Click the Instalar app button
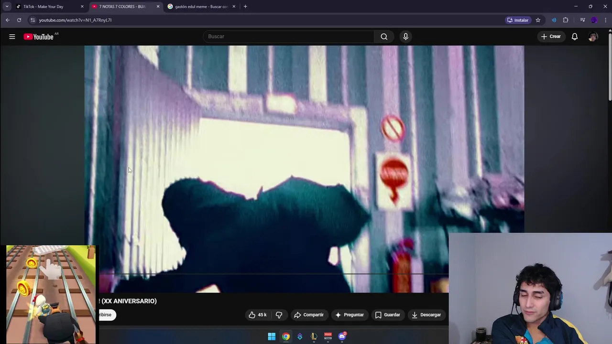 pos(518,20)
